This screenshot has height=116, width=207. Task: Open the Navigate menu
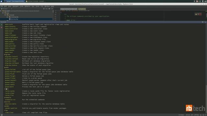click(x=16, y=6)
